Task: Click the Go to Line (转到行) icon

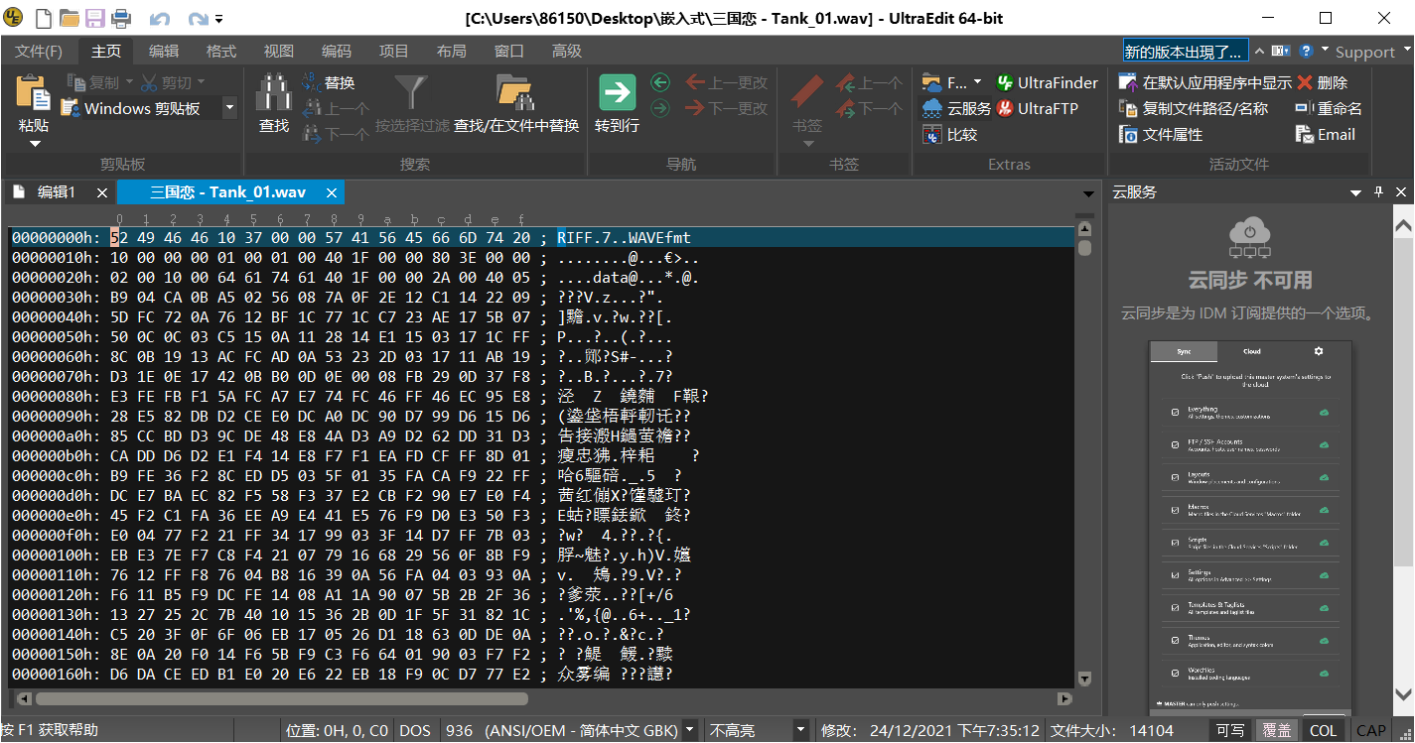Action: tap(617, 104)
